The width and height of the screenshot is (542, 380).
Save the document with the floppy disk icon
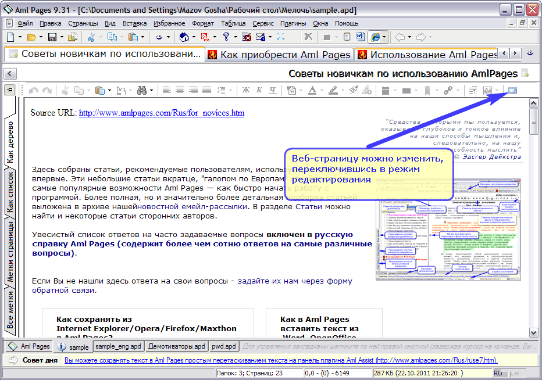tap(52, 37)
